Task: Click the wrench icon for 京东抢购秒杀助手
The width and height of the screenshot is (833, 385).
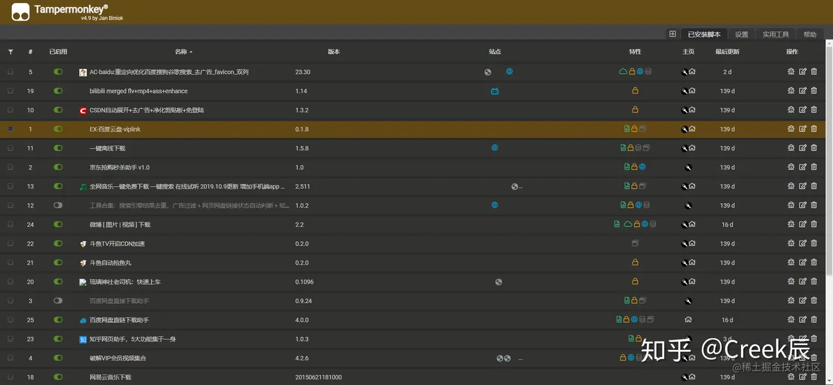Action: (x=688, y=167)
